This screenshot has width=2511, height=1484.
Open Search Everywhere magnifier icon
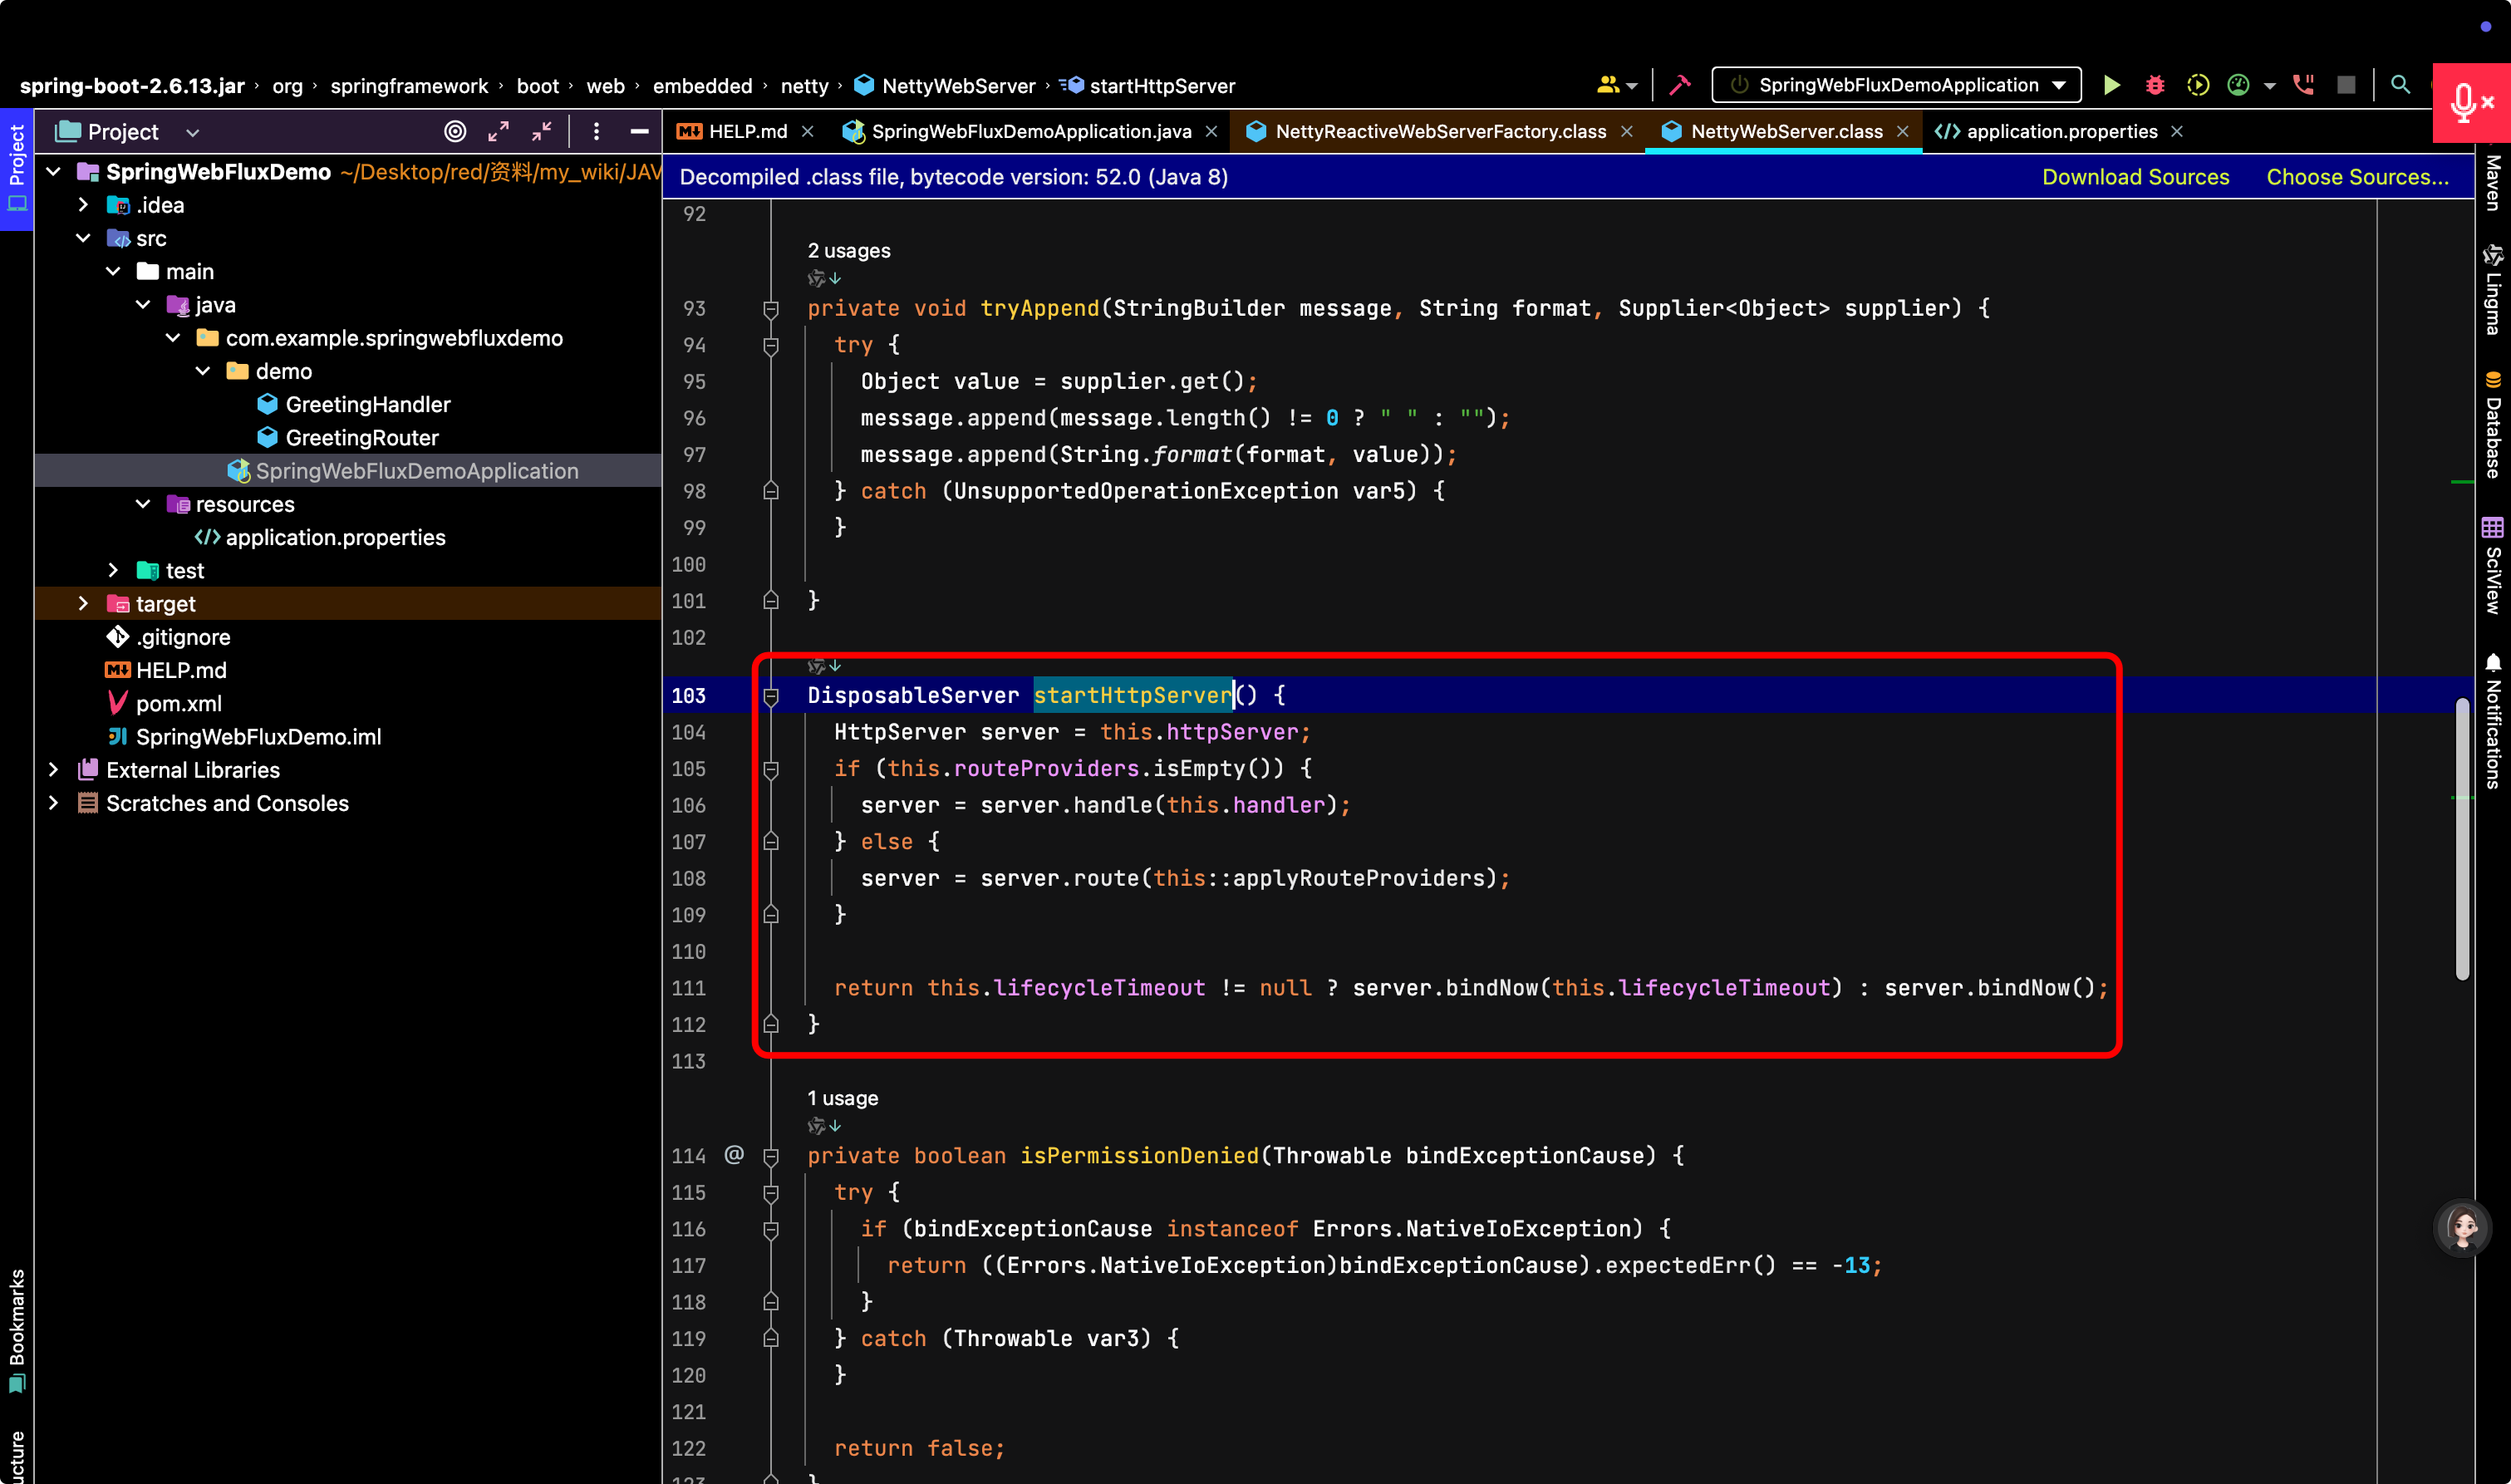2399,85
